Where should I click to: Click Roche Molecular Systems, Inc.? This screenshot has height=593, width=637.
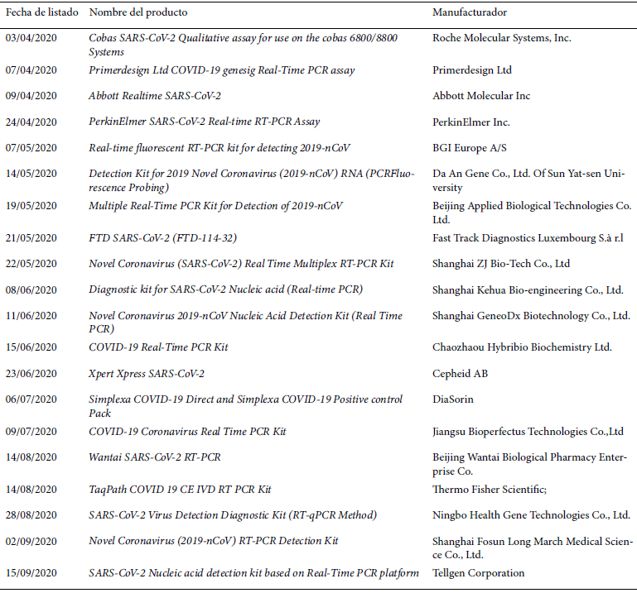[502, 38]
